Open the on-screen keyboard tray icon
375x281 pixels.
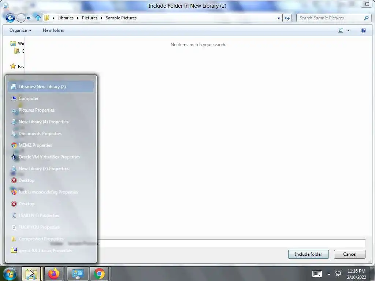317,274
